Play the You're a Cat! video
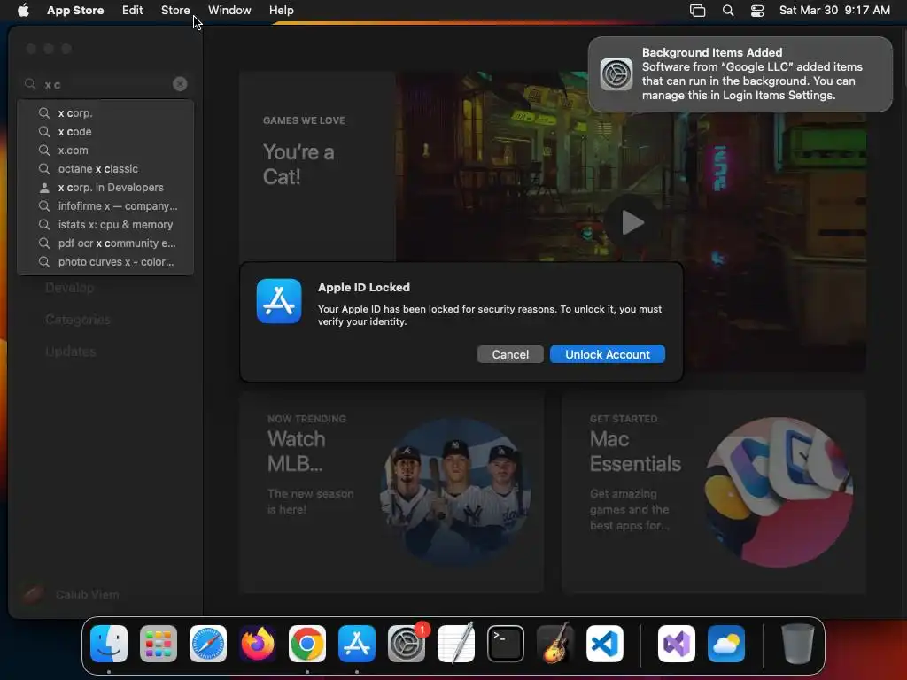The width and height of the screenshot is (907, 680). (x=632, y=222)
